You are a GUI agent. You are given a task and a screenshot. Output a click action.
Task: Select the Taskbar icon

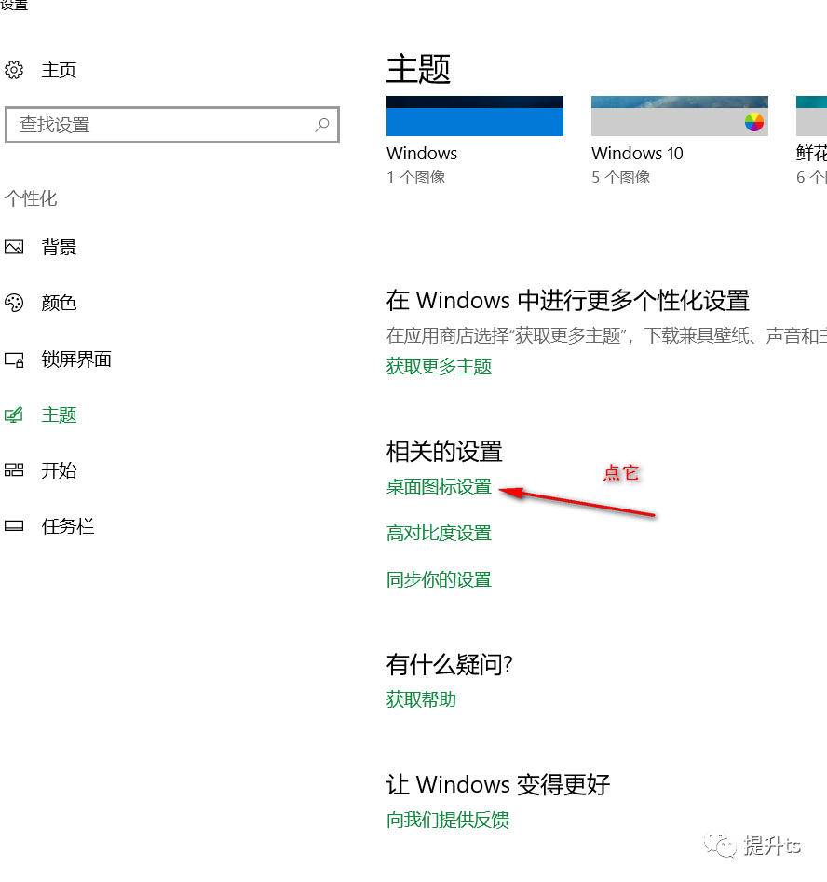[14, 526]
